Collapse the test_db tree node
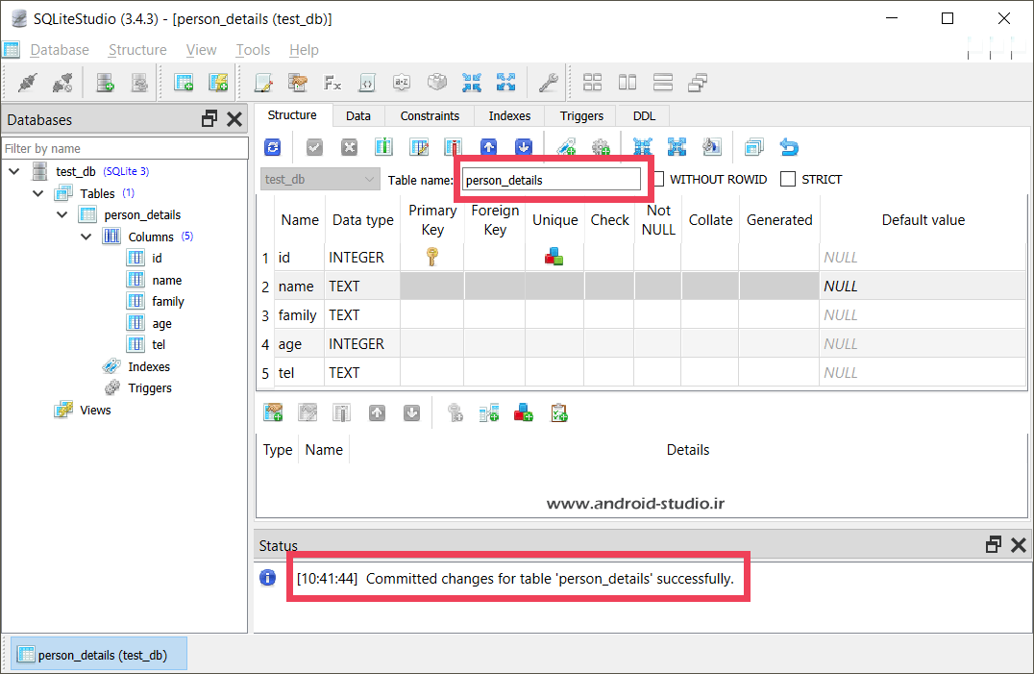 14,171
